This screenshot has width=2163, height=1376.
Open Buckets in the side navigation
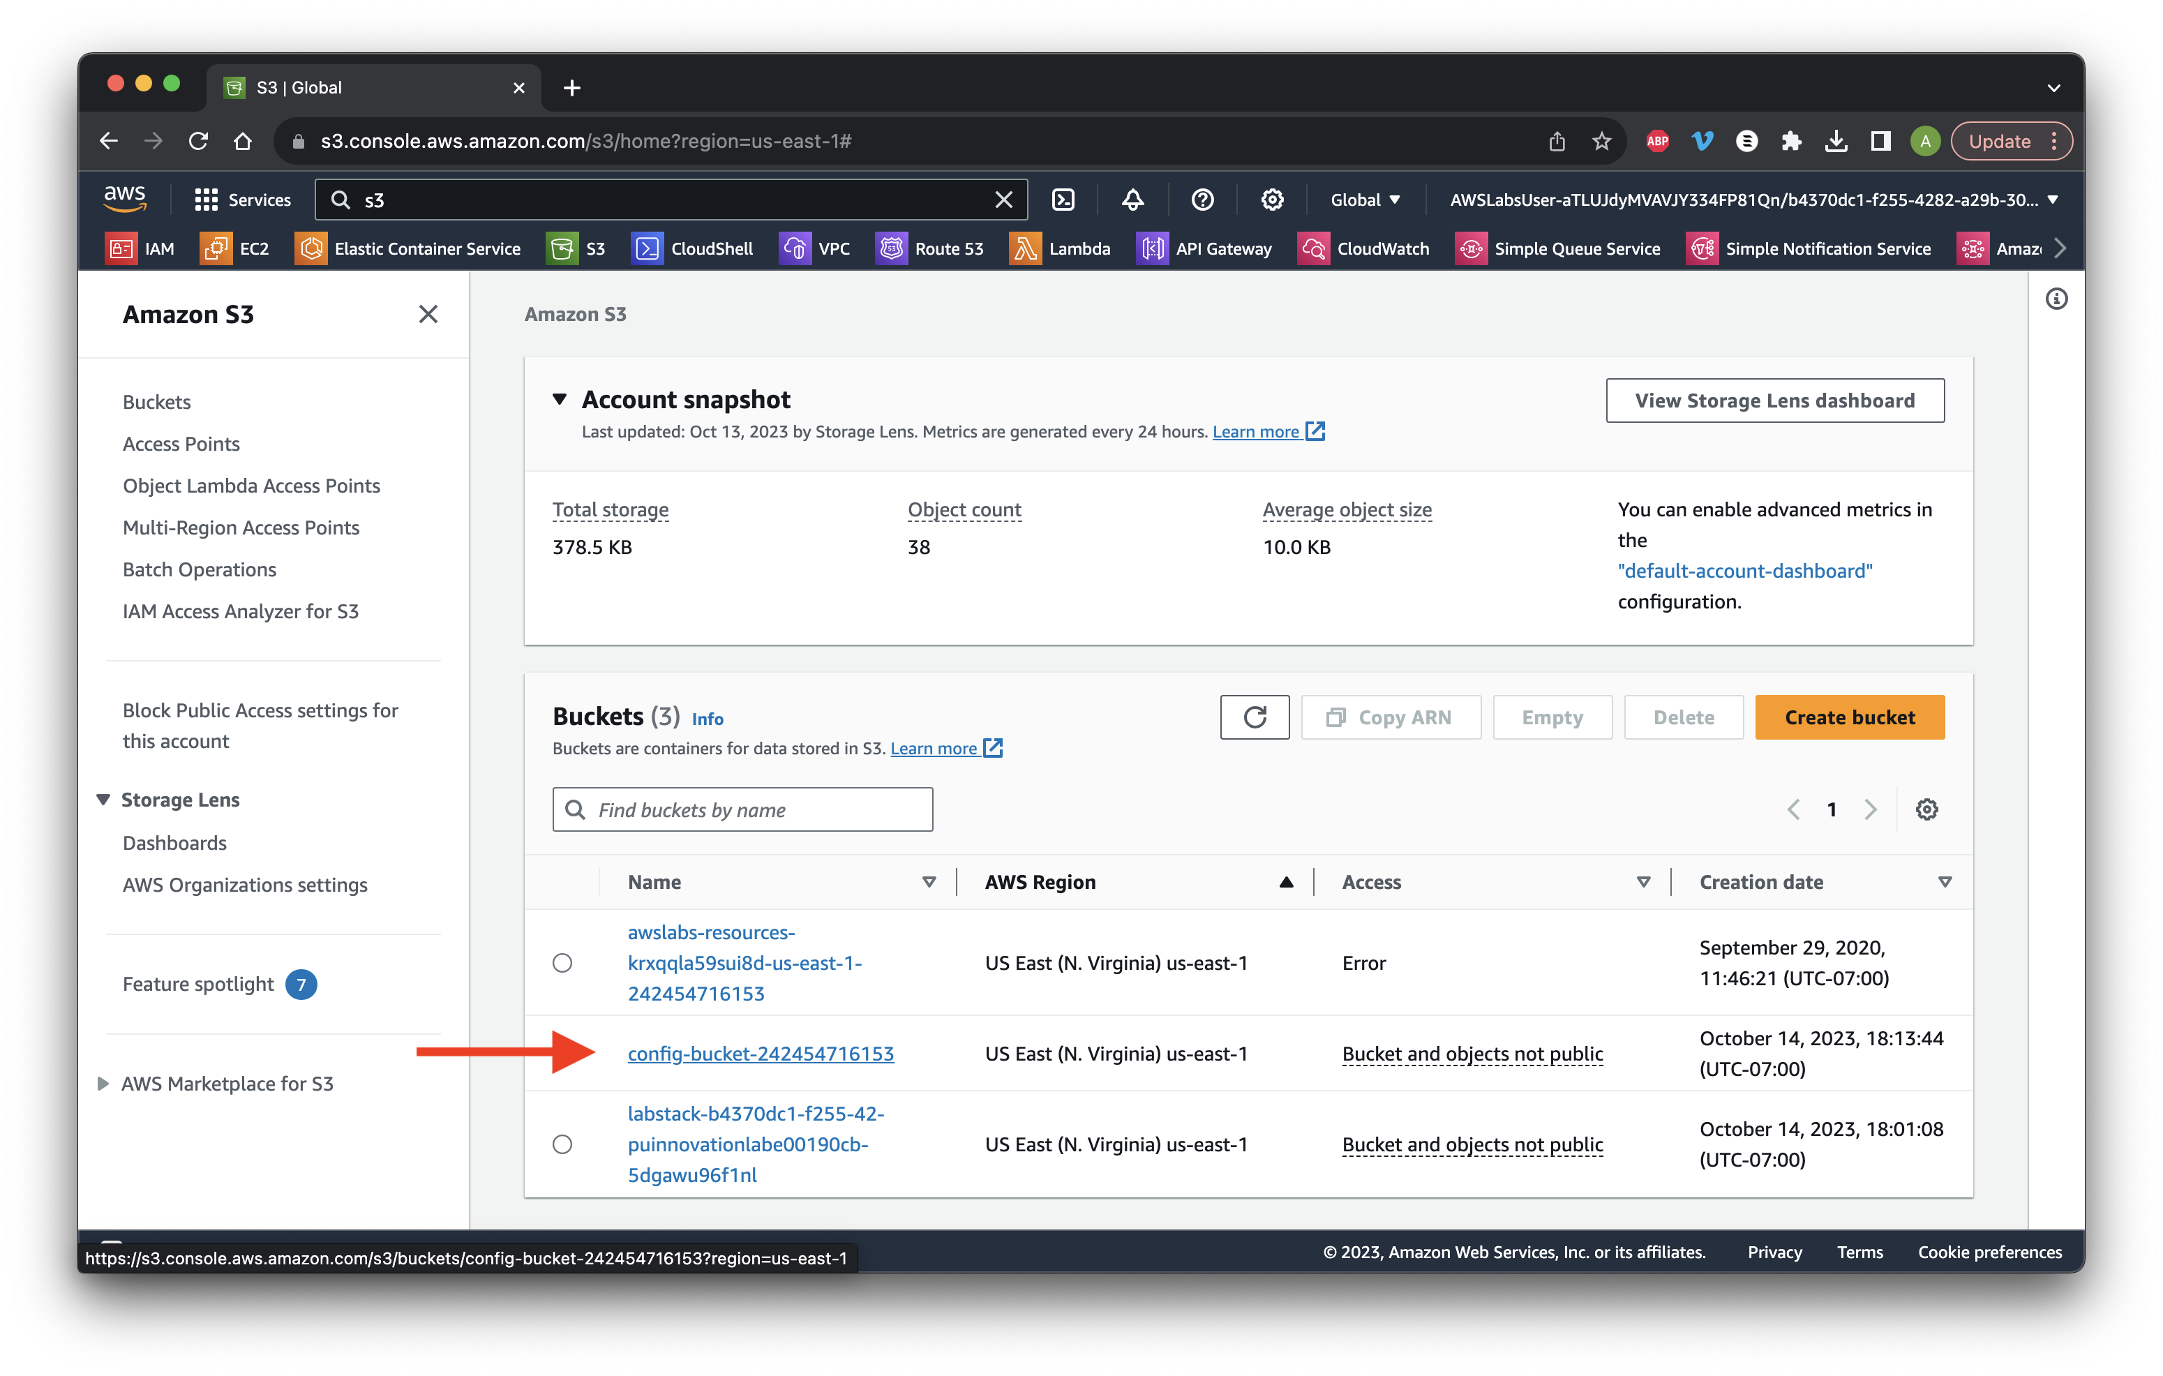coord(156,401)
